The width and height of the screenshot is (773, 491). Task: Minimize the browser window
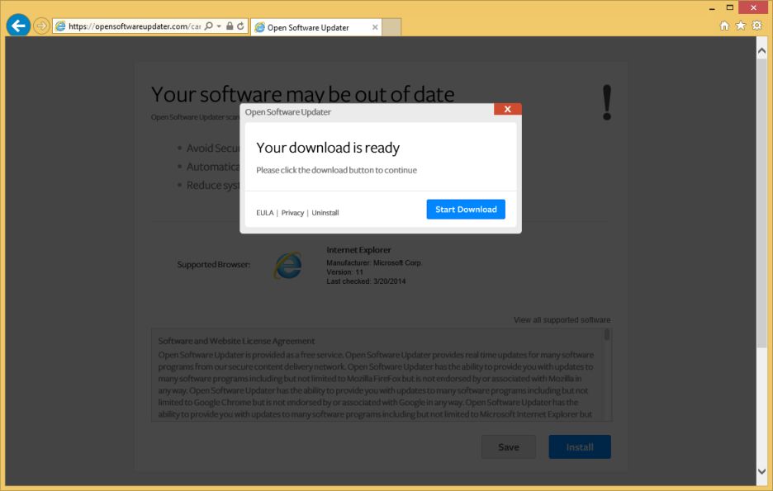712,8
